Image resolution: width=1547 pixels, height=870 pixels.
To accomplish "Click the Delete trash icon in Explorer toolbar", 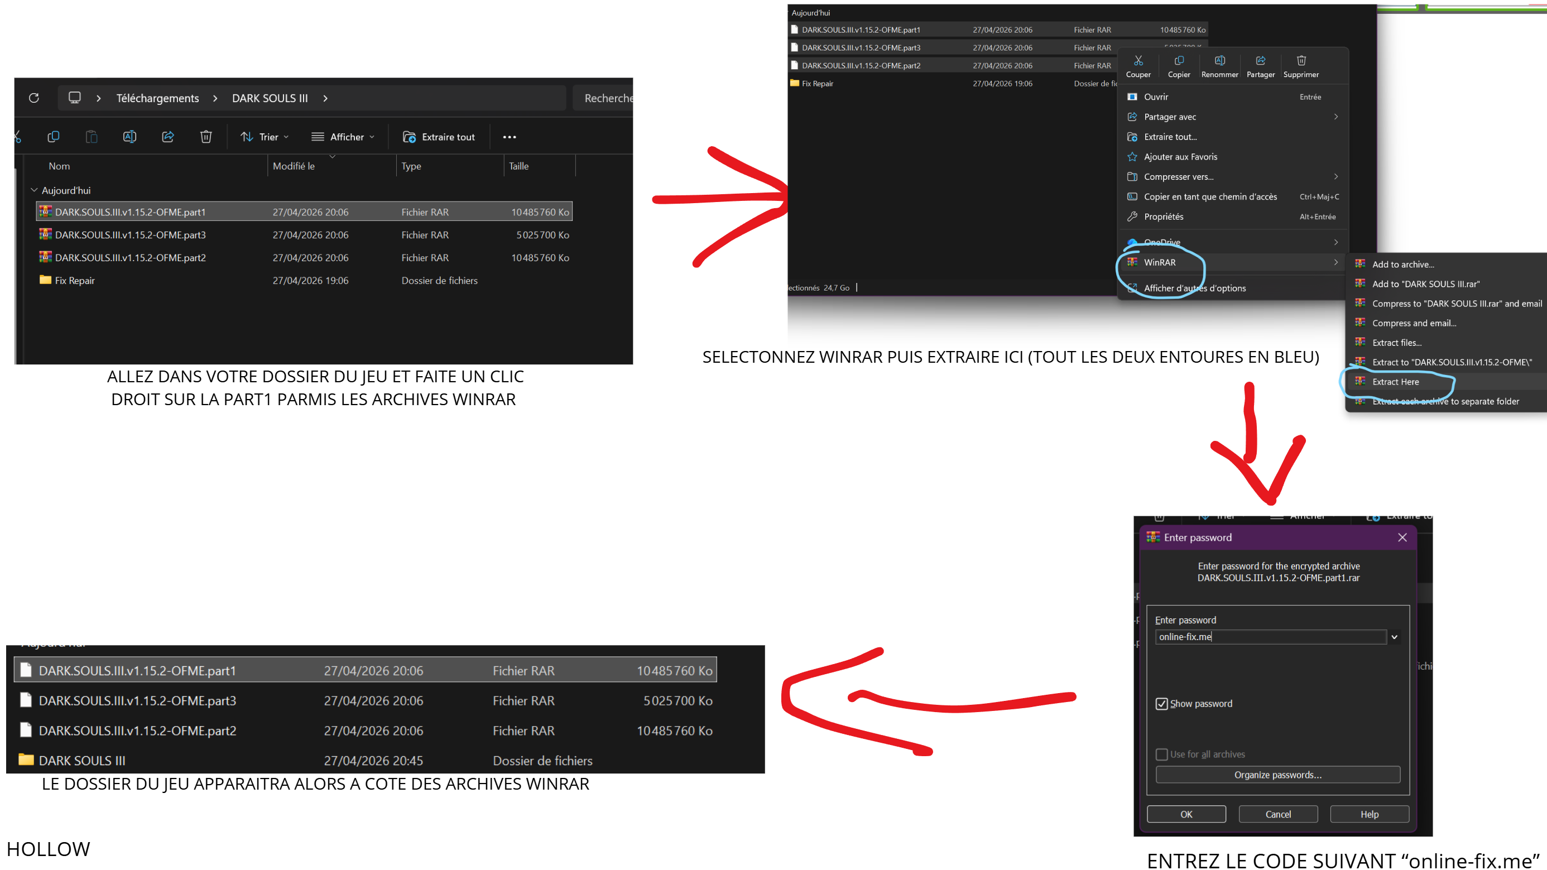I will (206, 137).
